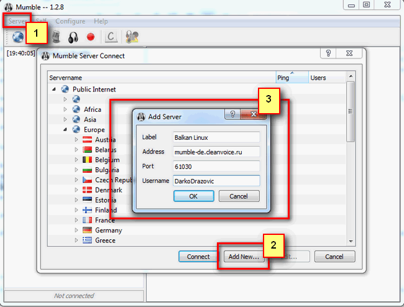
Task: Toggle the microphone mute icon
Action: point(56,37)
